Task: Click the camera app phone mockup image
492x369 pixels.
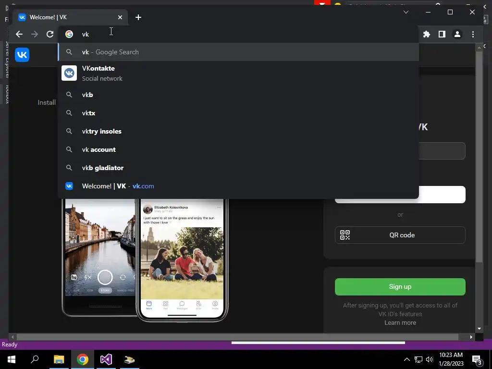Action: tap(99, 258)
